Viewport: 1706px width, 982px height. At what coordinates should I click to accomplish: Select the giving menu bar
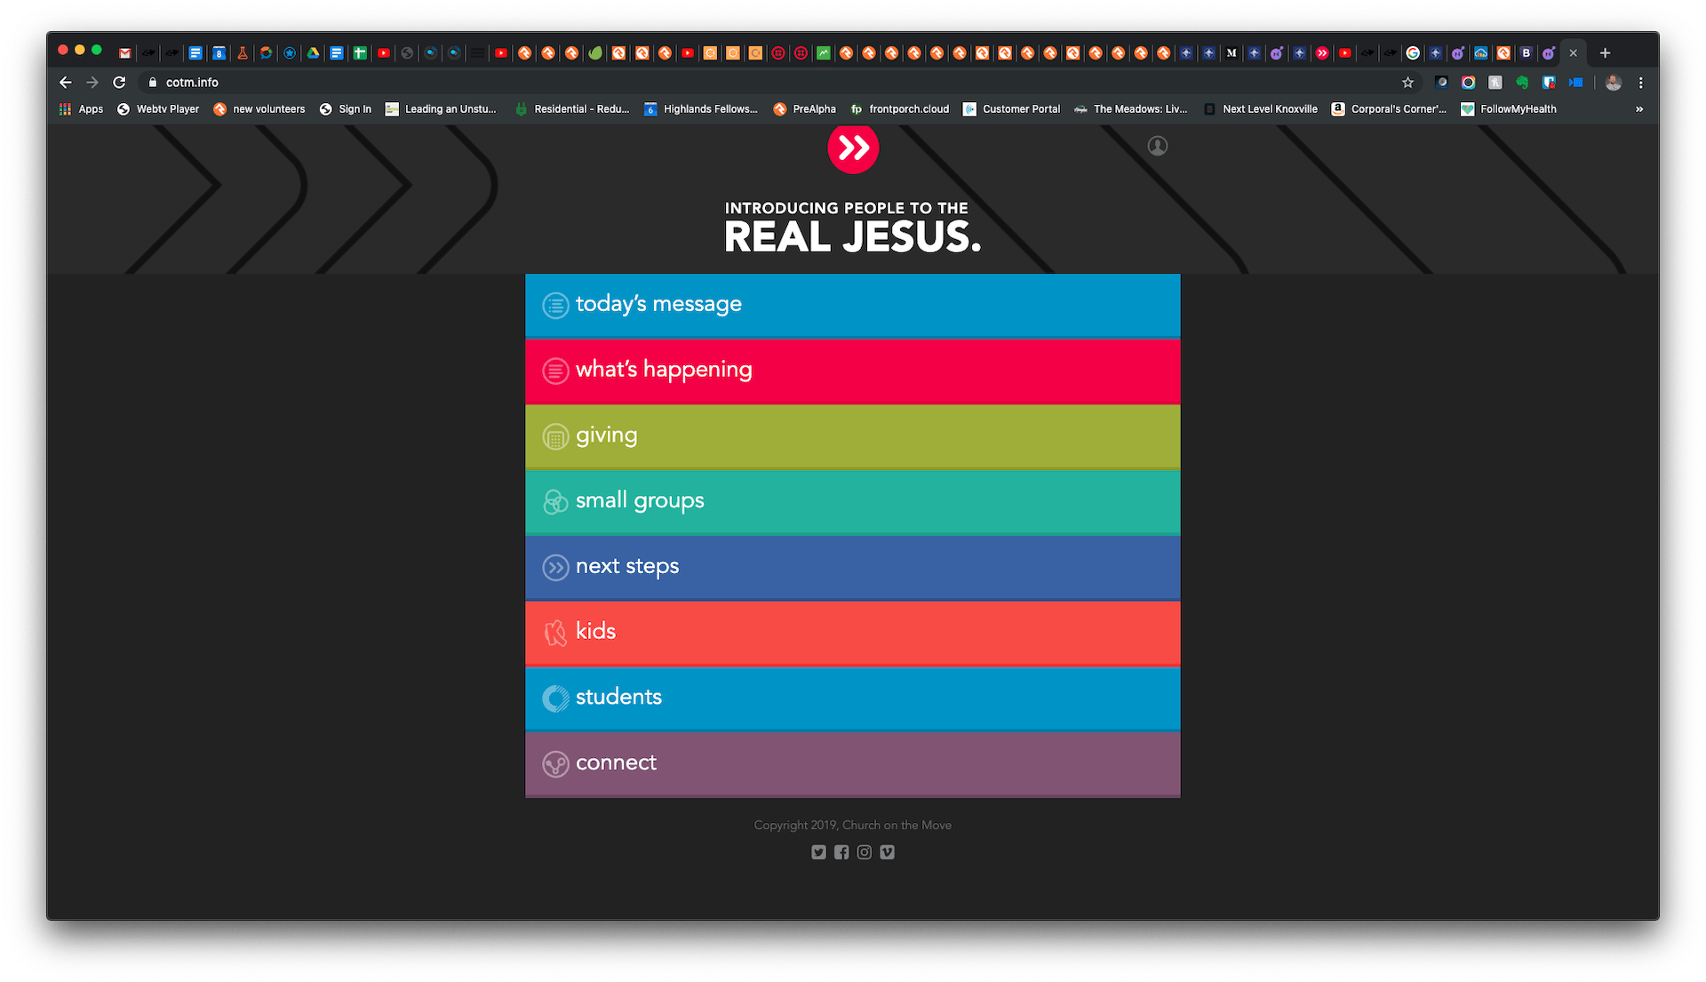click(x=852, y=436)
